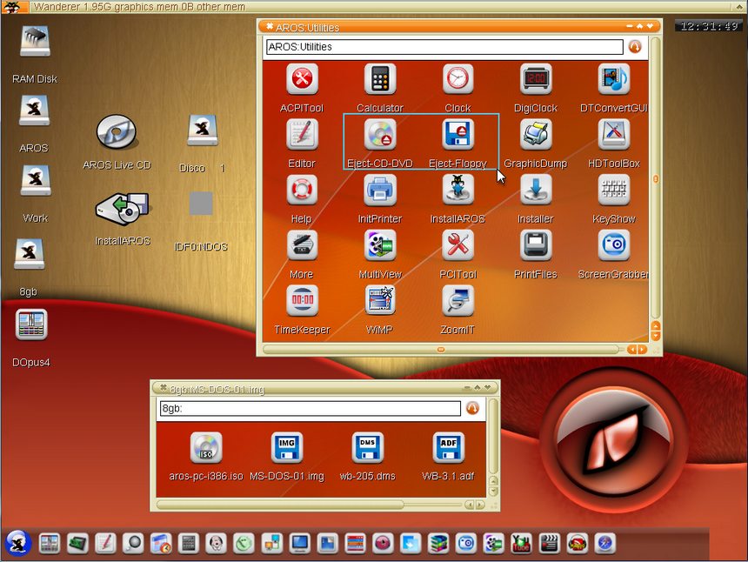748x562 pixels.
Task: Select the wb-205.dms disk image file
Action: point(368,449)
